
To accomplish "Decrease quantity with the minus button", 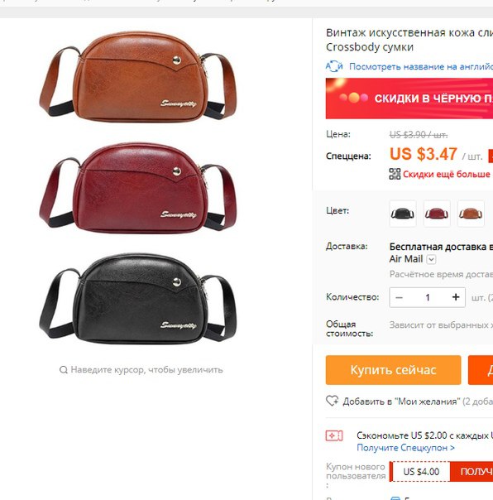I will click(399, 297).
